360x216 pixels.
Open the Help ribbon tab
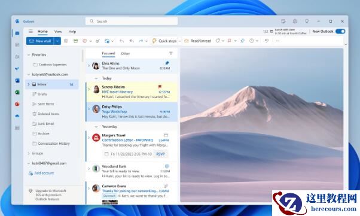pos(72,32)
